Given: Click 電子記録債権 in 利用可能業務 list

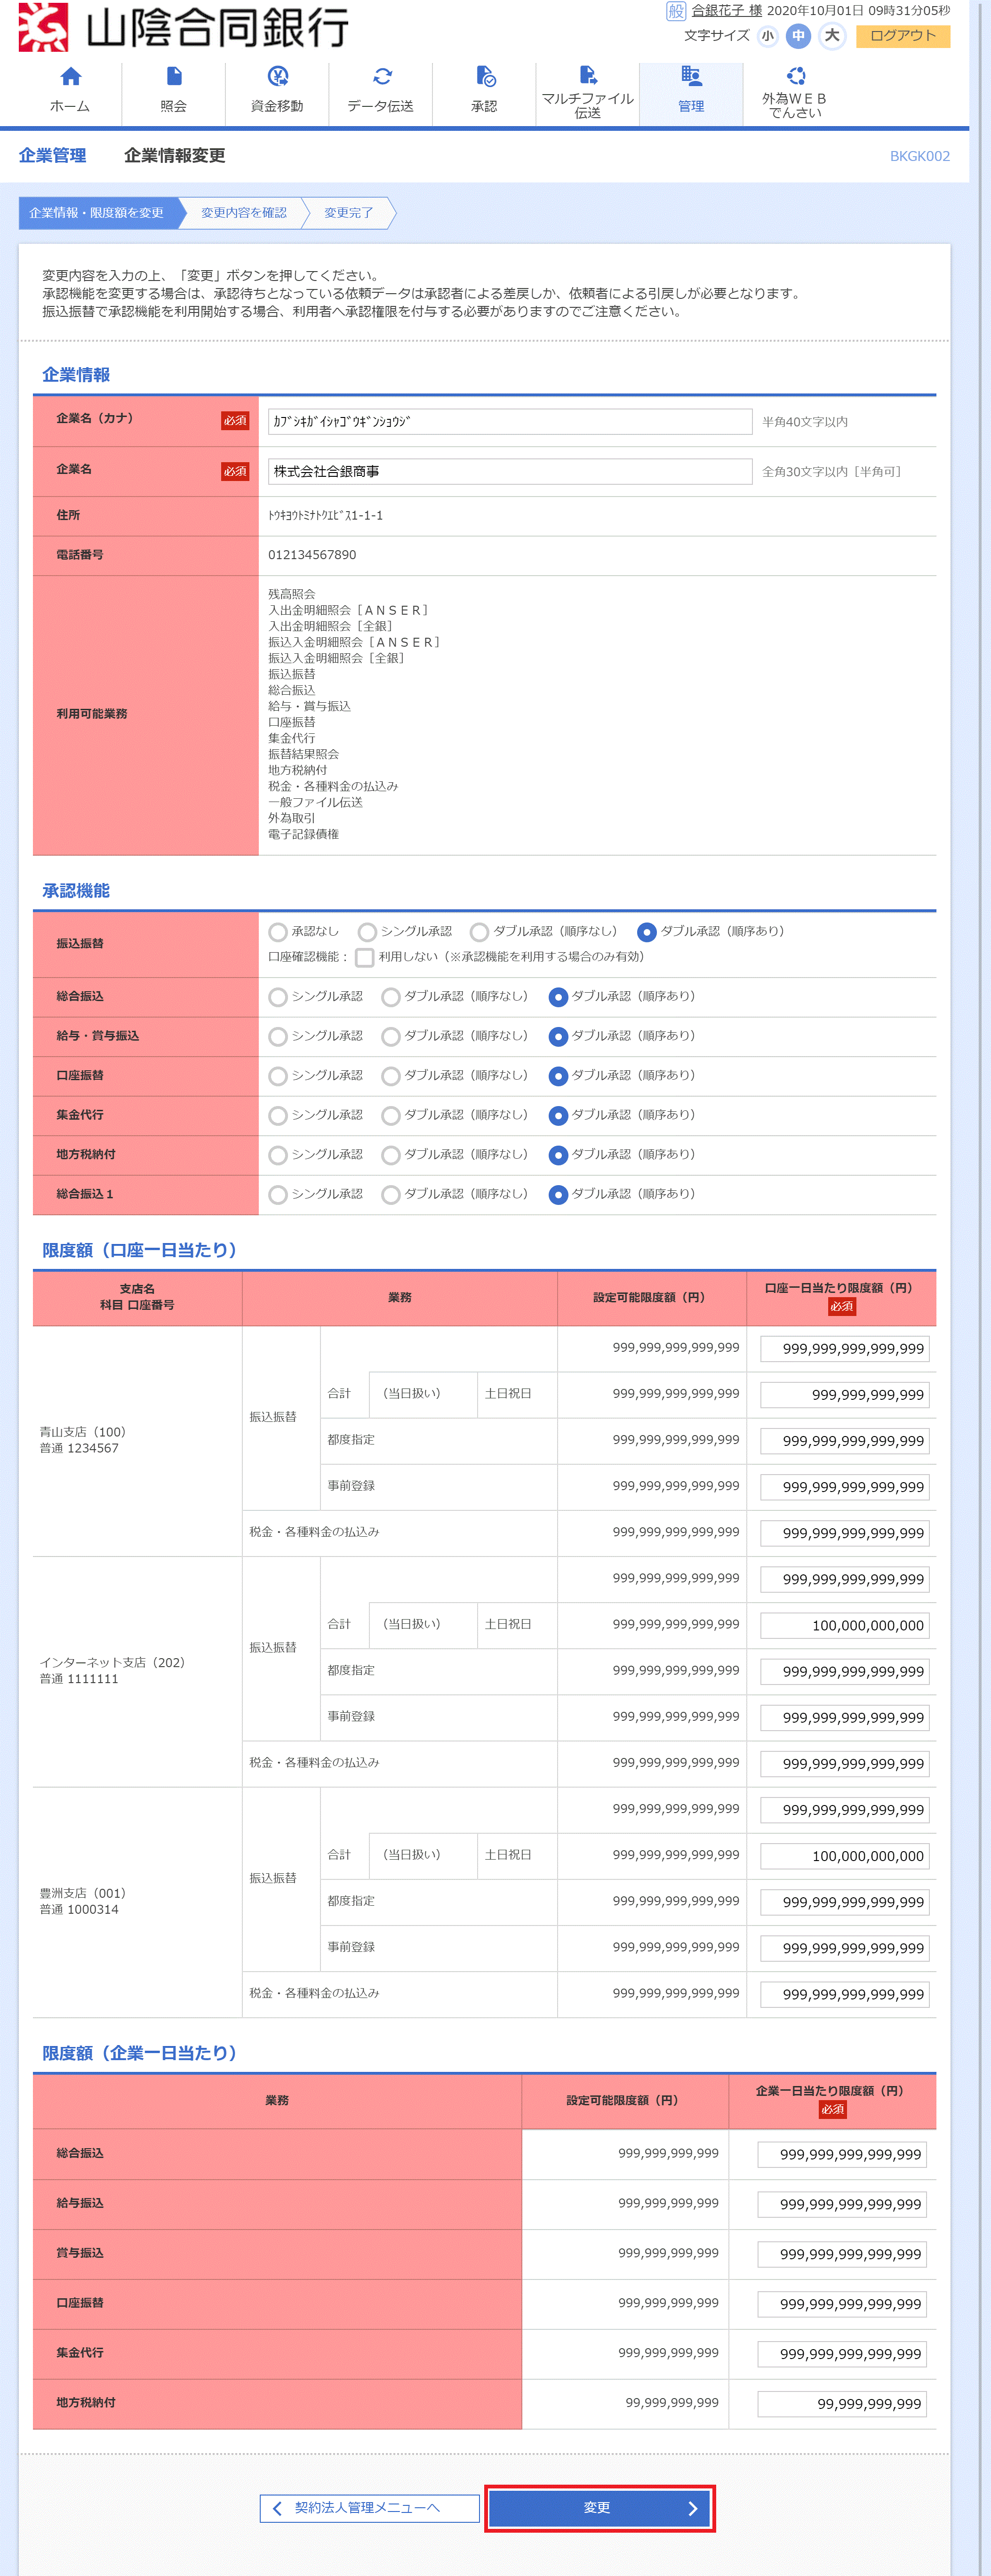Looking at the screenshot, I should (x=303, y=835).
